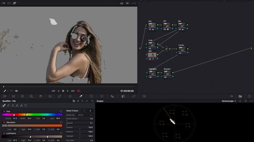Viewport: 254px width, 142px height.
Task: Show the Keyframes panel
Action: [231, 96]
